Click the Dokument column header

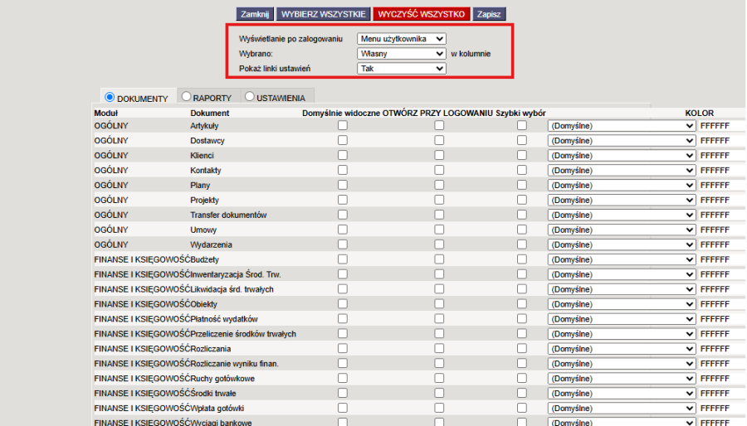210,114
